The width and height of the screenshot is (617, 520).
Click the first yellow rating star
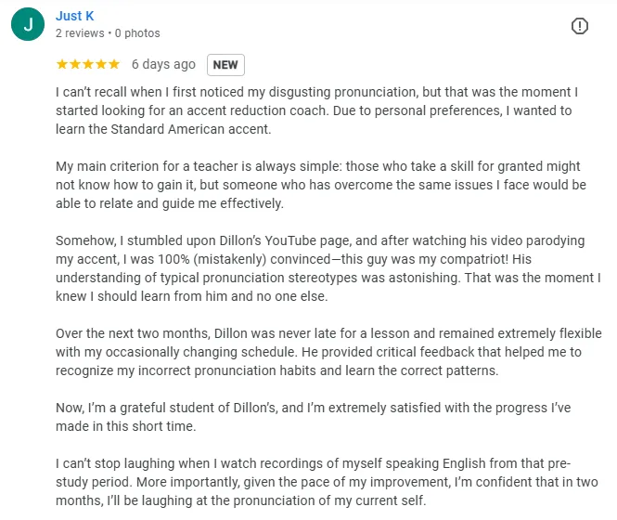pos(62,64)
